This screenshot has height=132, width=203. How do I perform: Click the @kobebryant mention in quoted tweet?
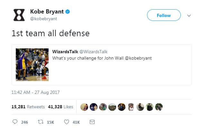coord(131,58)
